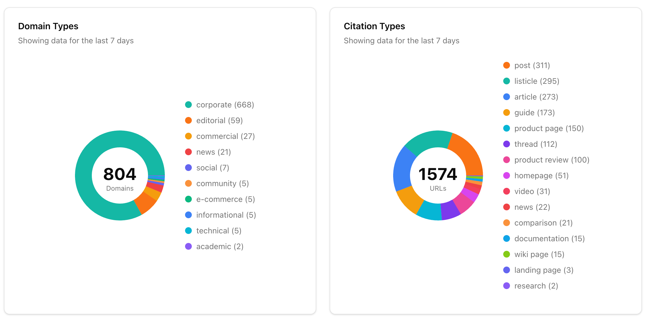Click the product page (150) legend label
Image resolution: width=647 pixels, height=320 pixels.
[x=549, y=129]
